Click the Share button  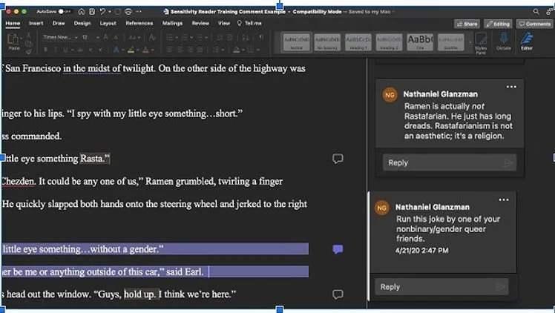coord(467,24)
